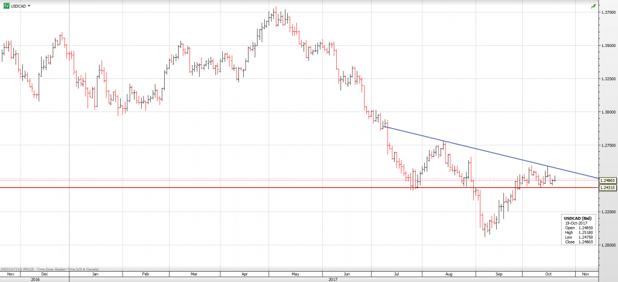Click the Oct label on time axis
Image resolution: width=618 pixels, height=282 pixels.
point(549,274)
